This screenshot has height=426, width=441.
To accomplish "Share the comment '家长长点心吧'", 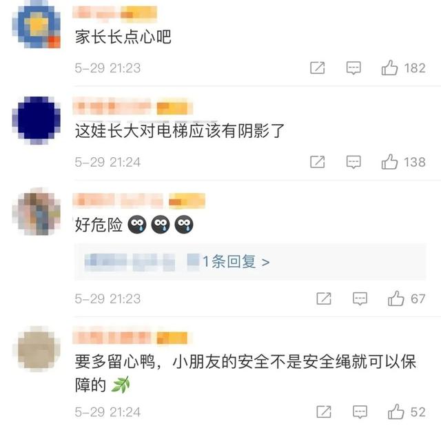I will 318,68.
